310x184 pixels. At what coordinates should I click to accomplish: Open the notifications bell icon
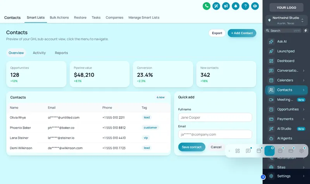[x=236, y=6]
